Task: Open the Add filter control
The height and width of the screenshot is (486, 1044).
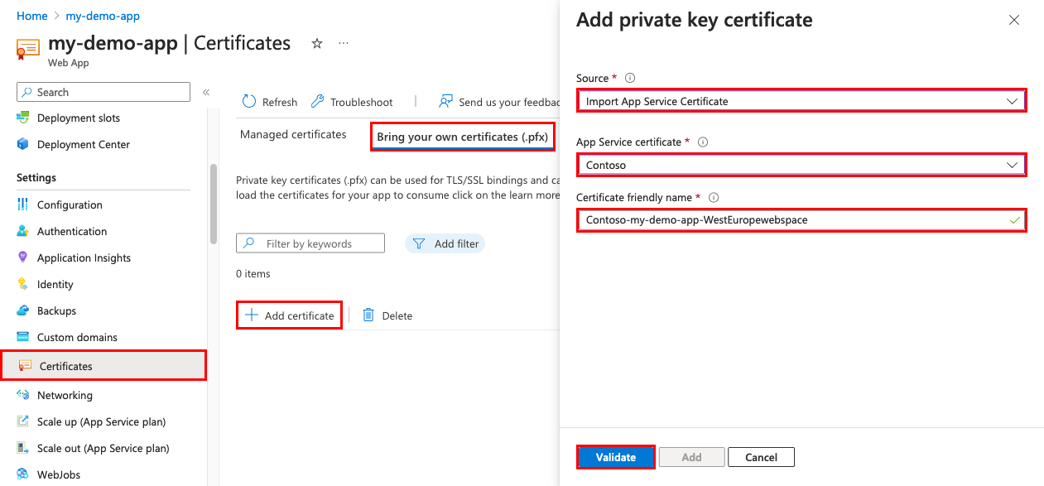Action: 445,243
